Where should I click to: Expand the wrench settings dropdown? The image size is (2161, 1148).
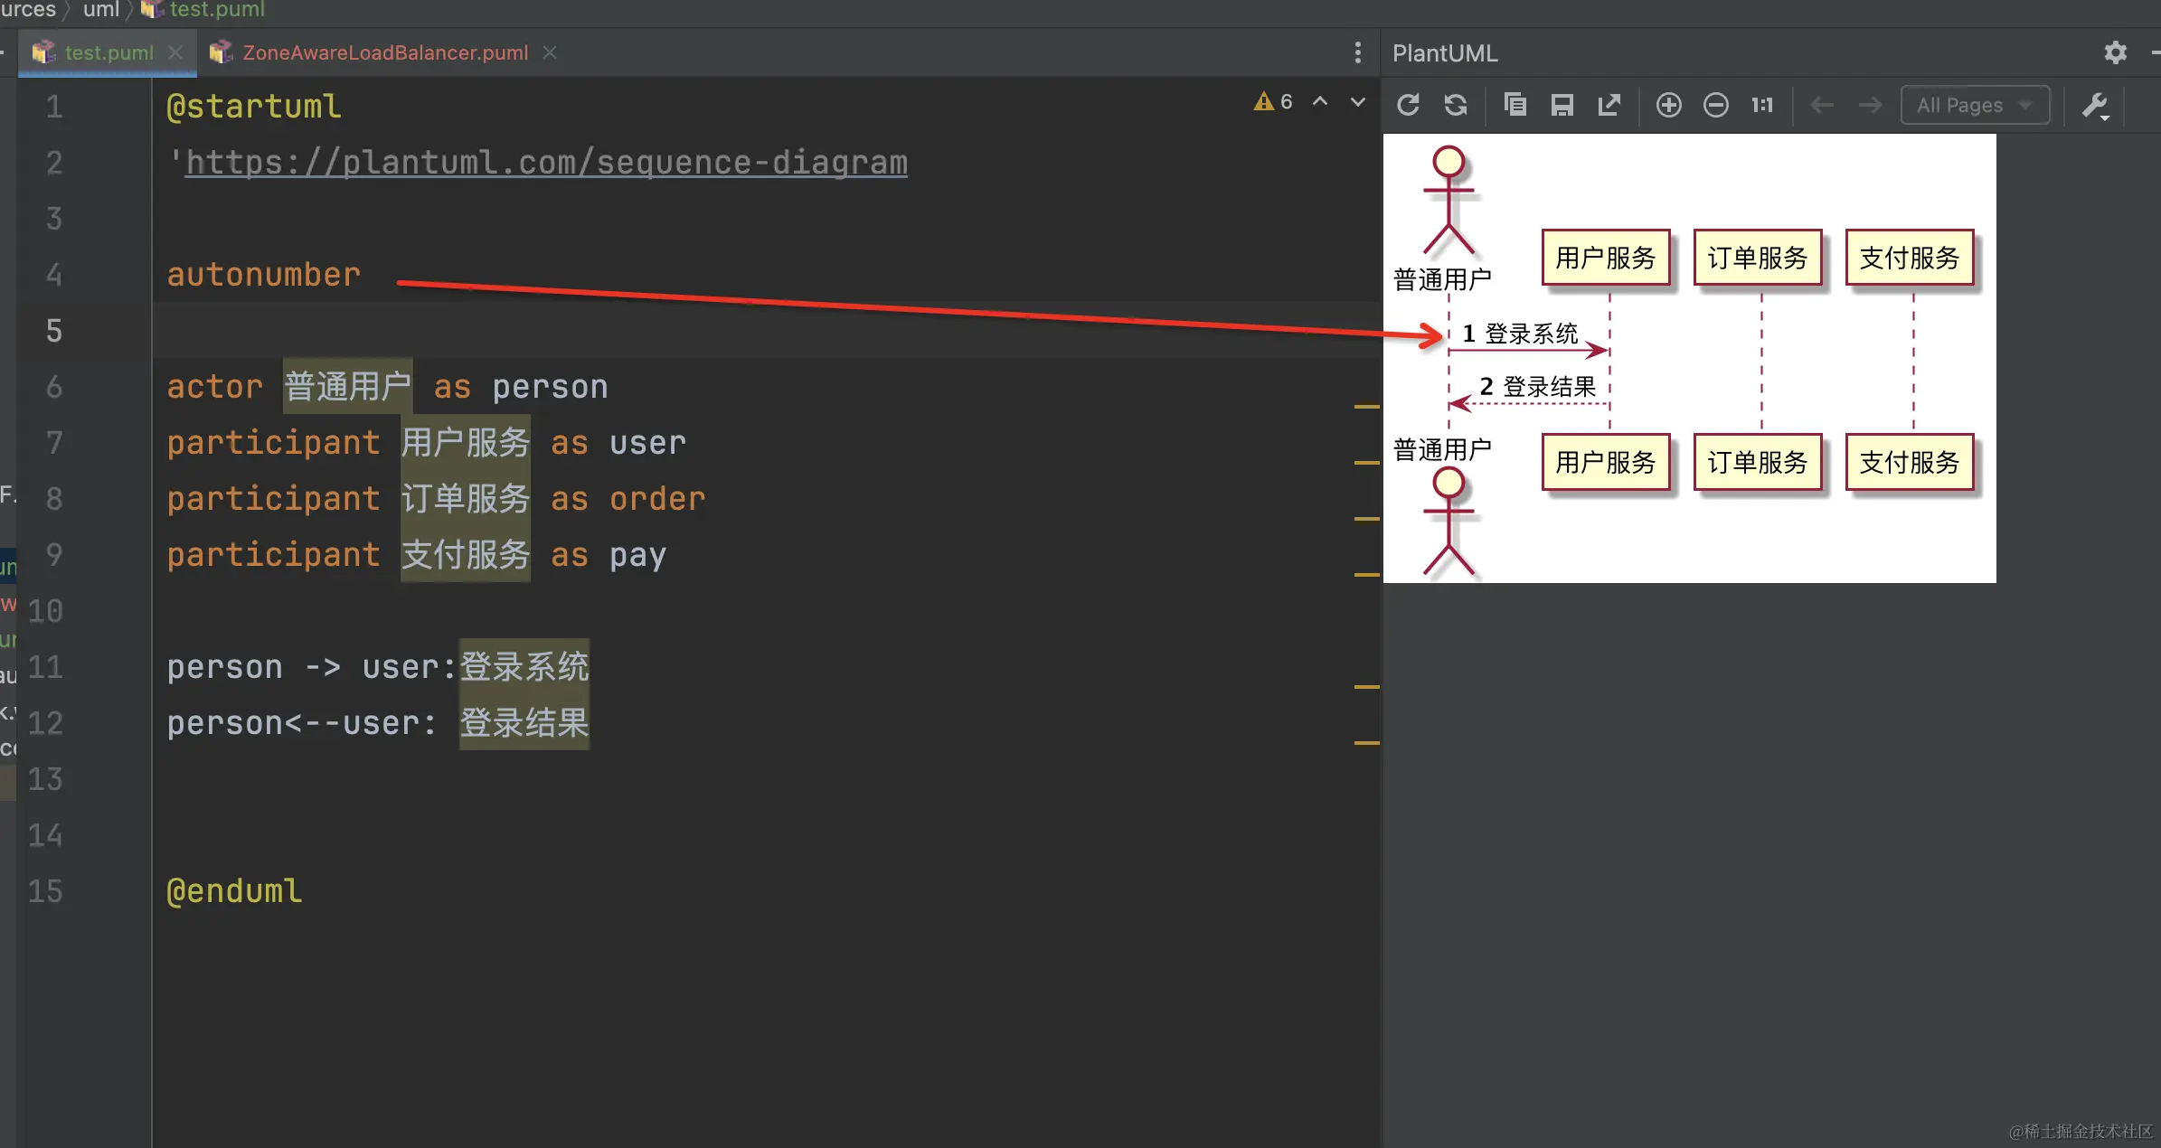[2096, 107]
